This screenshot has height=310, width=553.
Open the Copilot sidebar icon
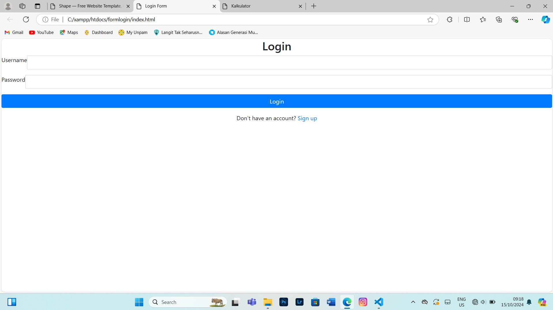point(546,19)
